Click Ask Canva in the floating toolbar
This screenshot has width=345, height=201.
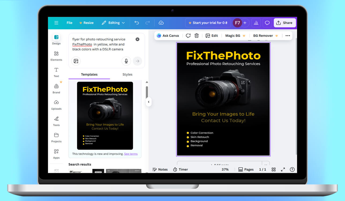(168, 36)
